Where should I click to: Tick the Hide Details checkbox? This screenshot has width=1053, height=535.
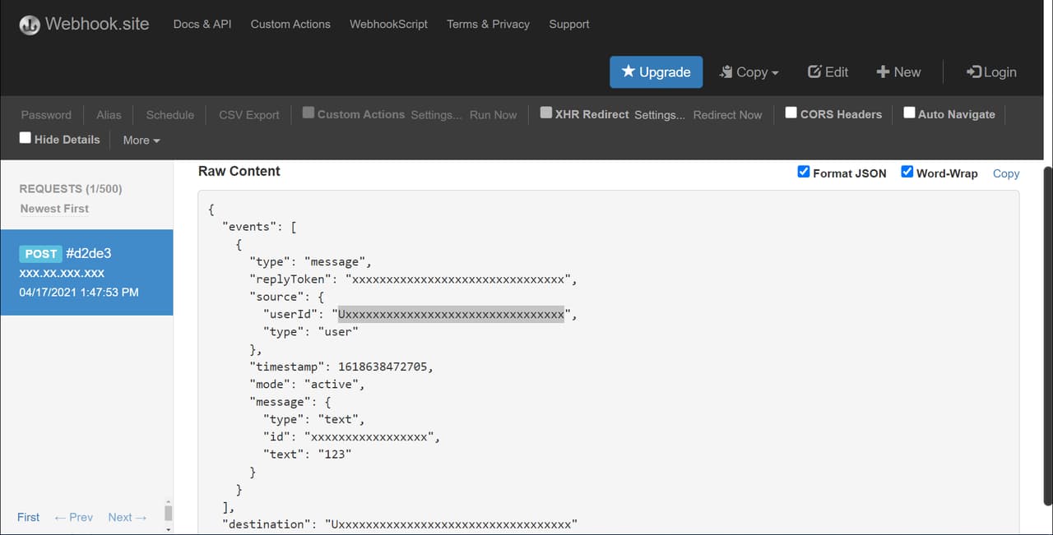click(x=26, y=139)
